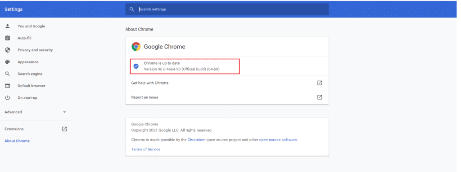Click the power On start-up icon
This screenshot has width=461, height=172.
tap(8, 98)
